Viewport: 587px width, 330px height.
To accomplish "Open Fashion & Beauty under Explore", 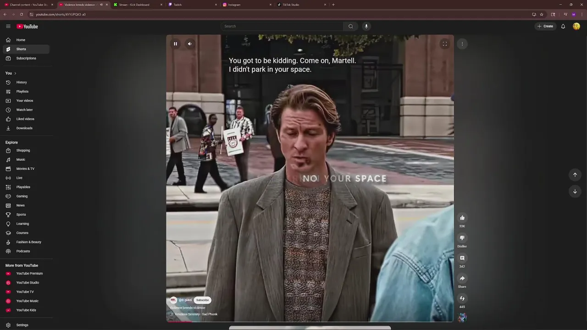I will pos(26,242).
